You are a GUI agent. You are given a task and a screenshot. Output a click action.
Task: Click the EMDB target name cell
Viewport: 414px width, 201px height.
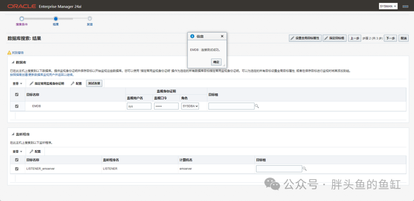(36, 106)
